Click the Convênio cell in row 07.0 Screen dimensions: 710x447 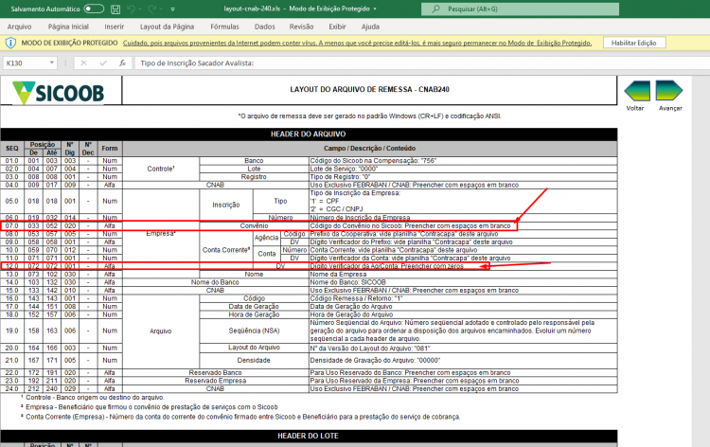pos(254,225)
